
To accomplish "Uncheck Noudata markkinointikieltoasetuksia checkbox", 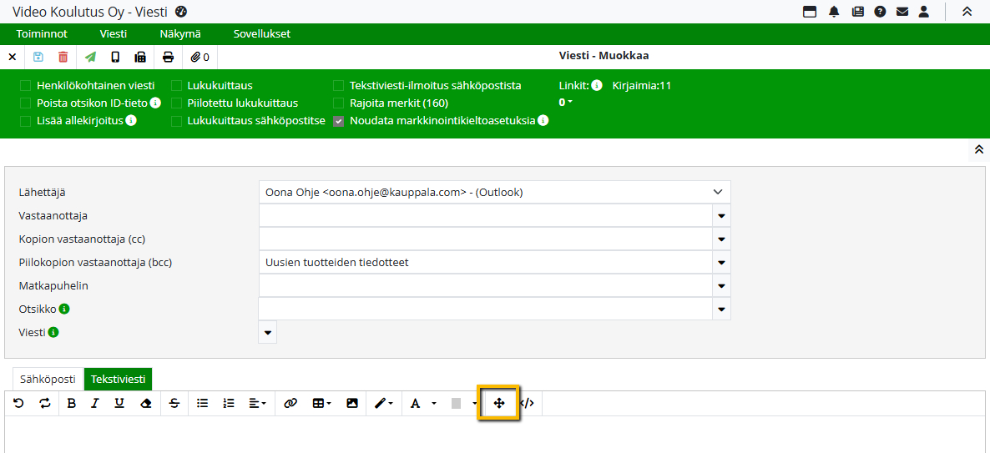I will [339, 121].
